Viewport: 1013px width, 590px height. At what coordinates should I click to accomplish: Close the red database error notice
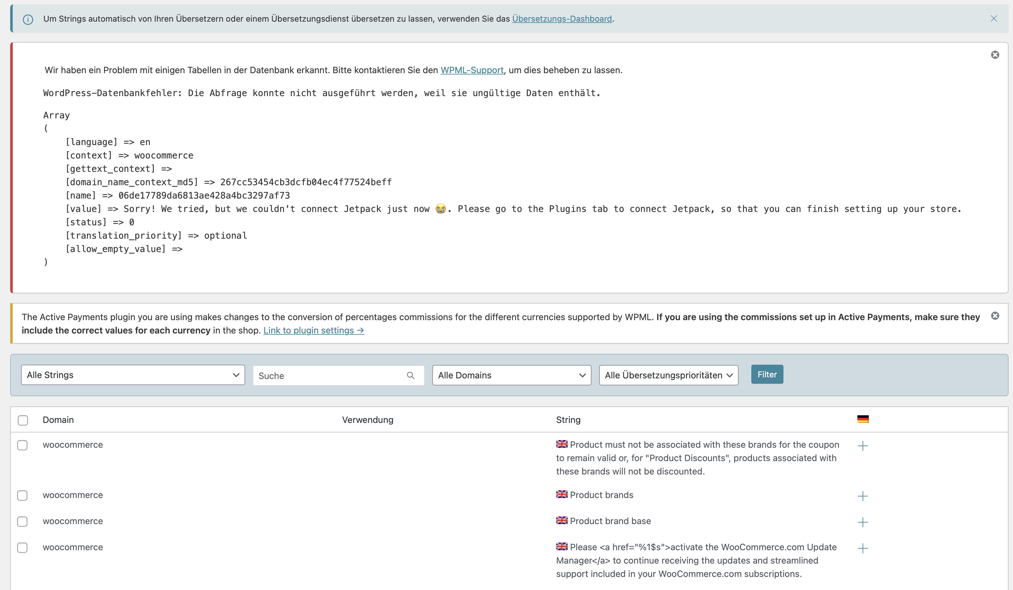click(x=995, y=55)
